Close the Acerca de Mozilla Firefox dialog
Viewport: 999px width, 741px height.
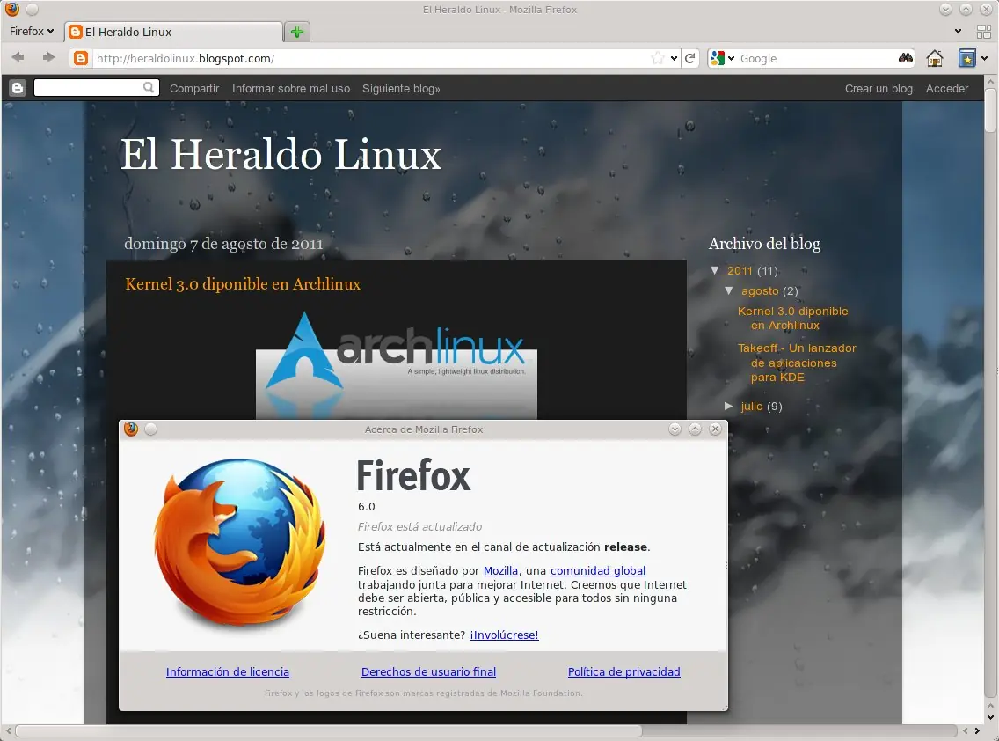click(716, 429)
